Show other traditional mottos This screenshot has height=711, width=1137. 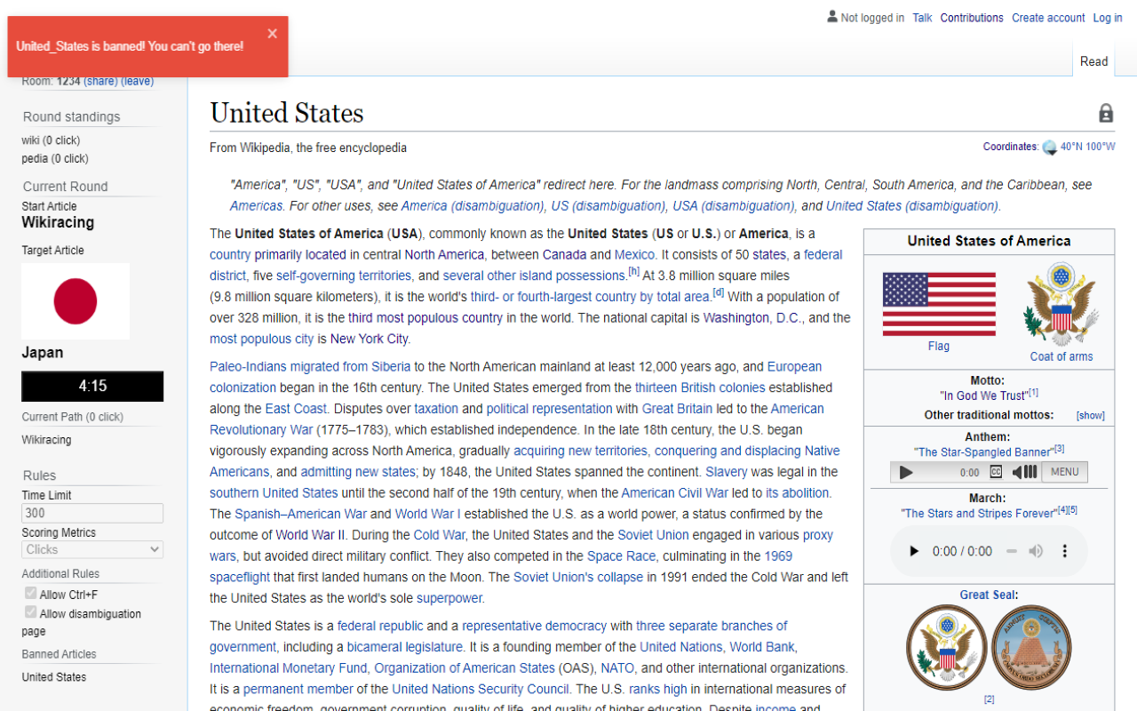coord(1090,415)
